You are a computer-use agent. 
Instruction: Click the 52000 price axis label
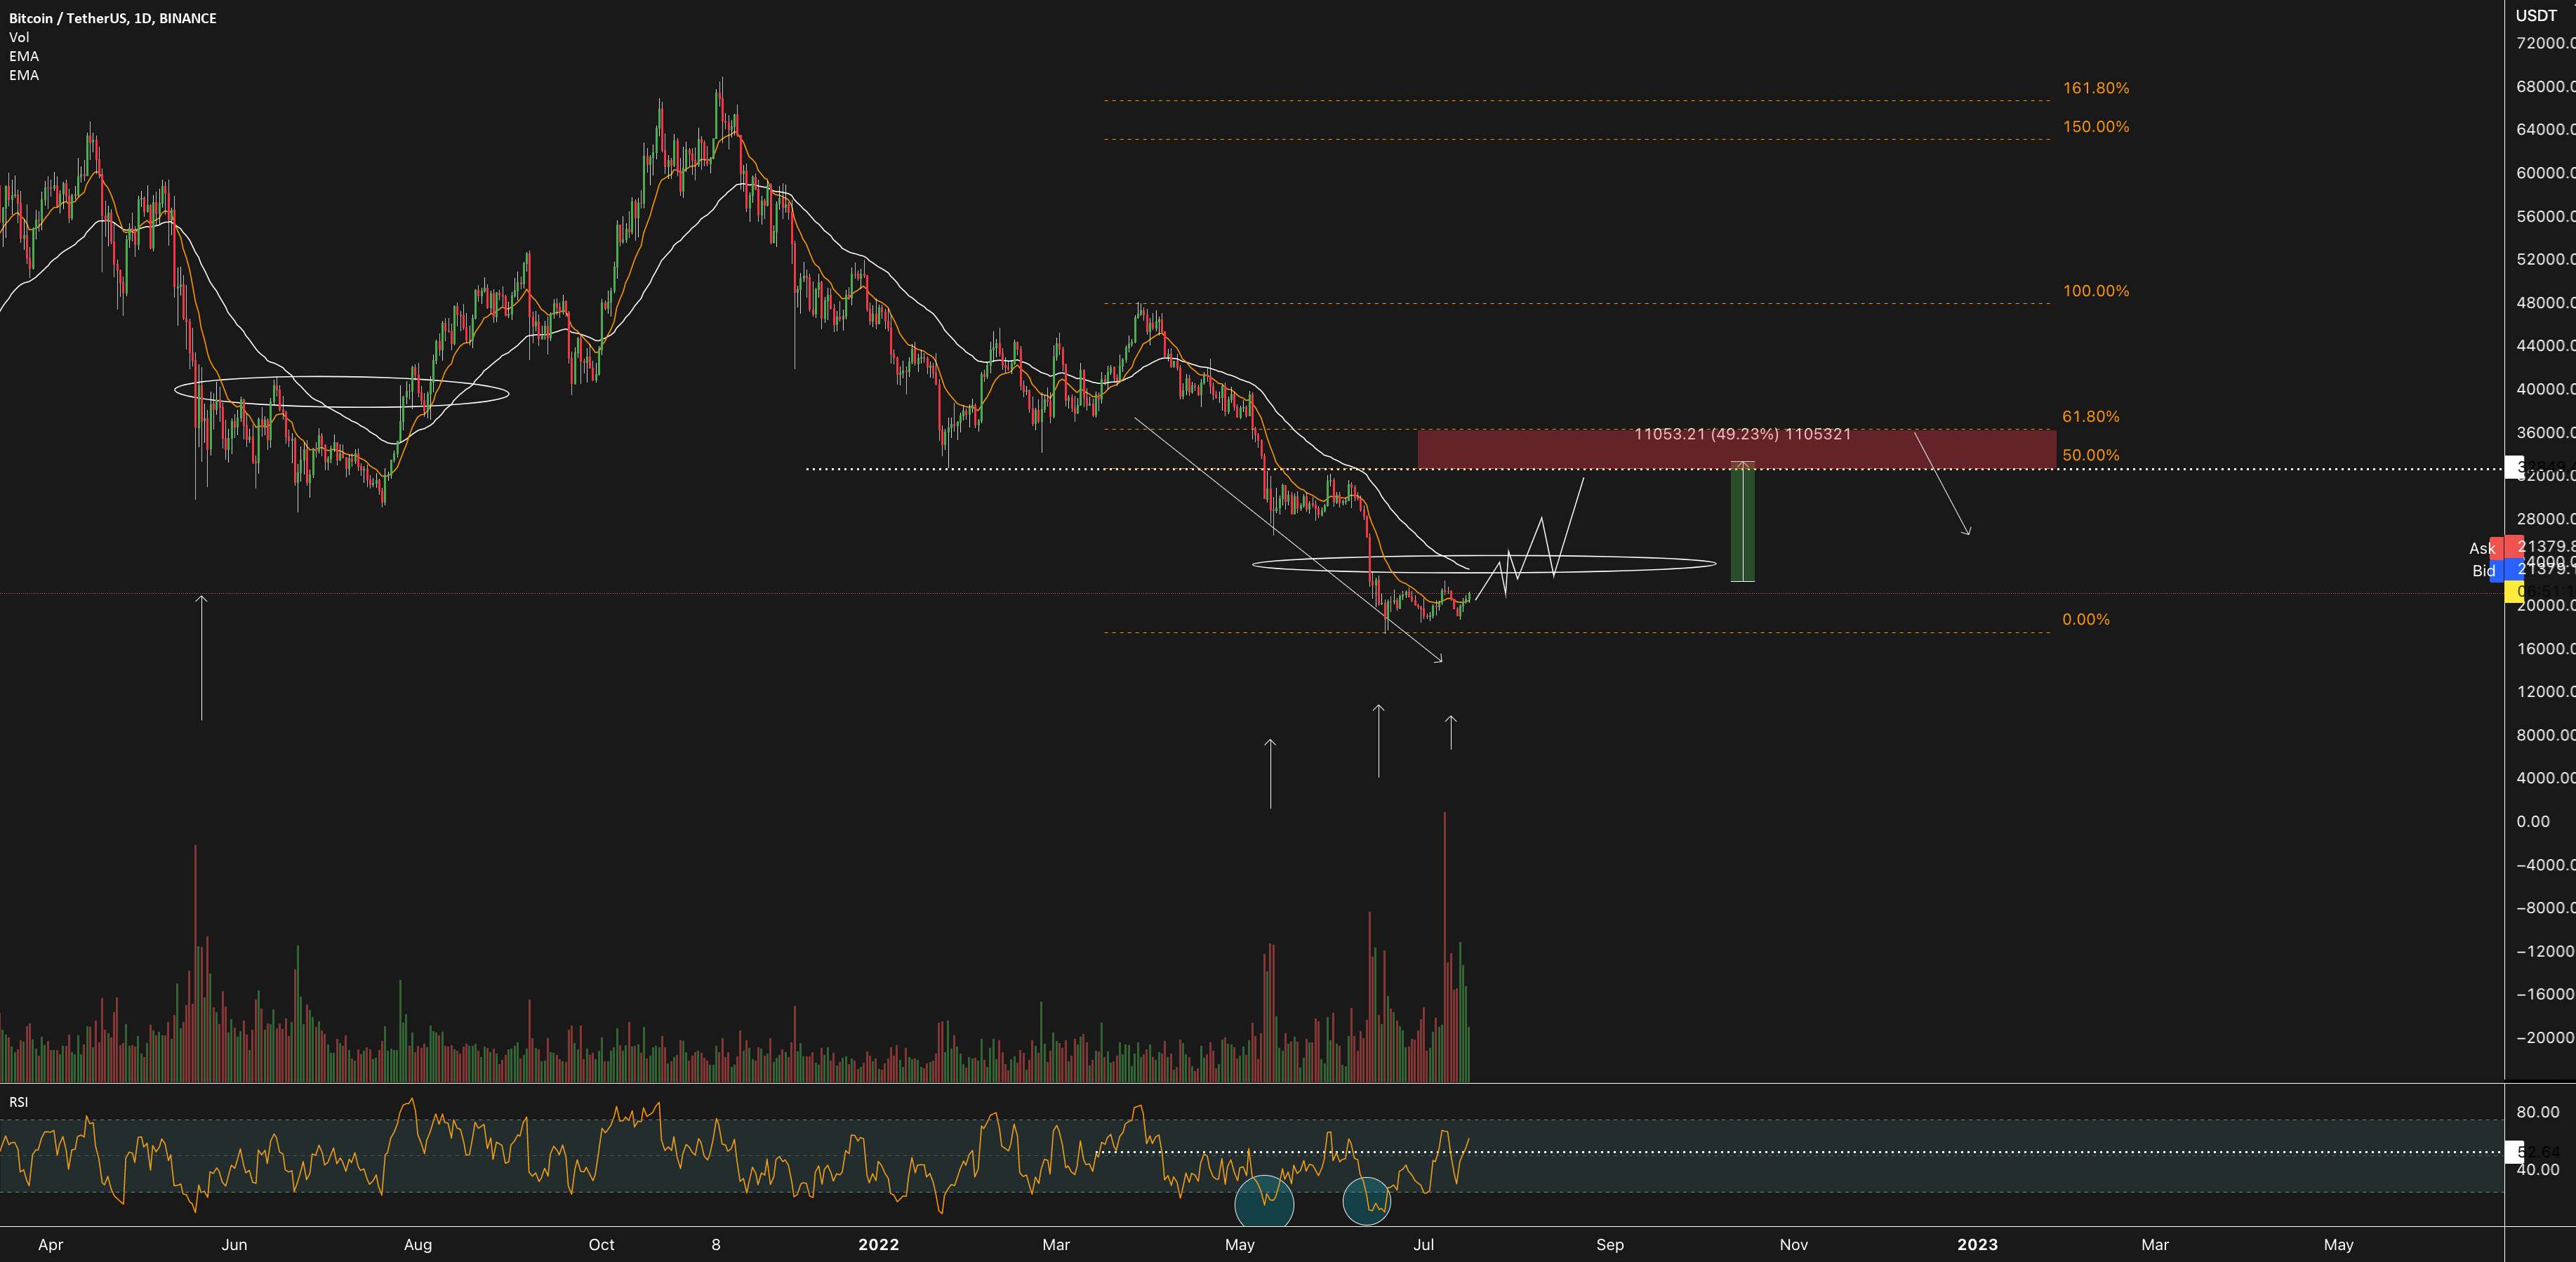2545,260
